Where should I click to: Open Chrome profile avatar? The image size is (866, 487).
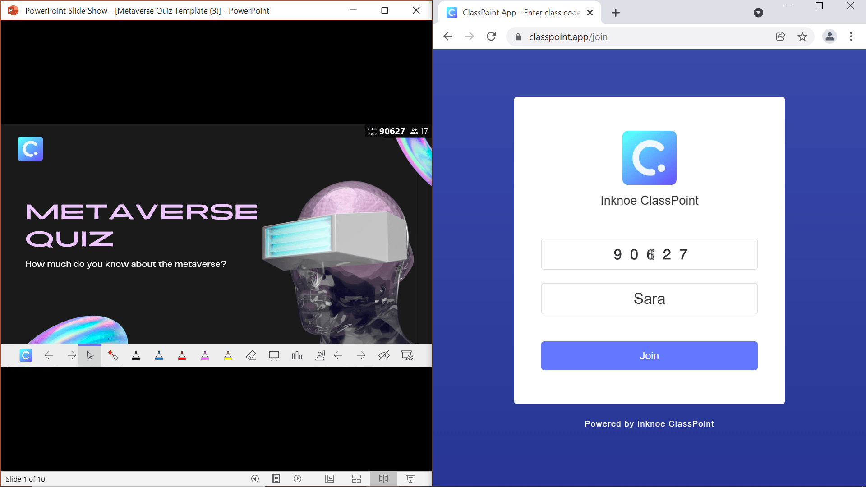(830, 37)
